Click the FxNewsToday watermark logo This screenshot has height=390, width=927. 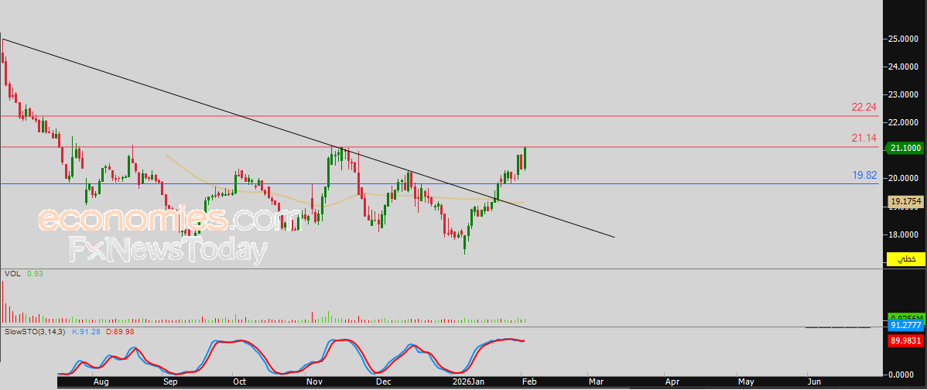point(168,251)
